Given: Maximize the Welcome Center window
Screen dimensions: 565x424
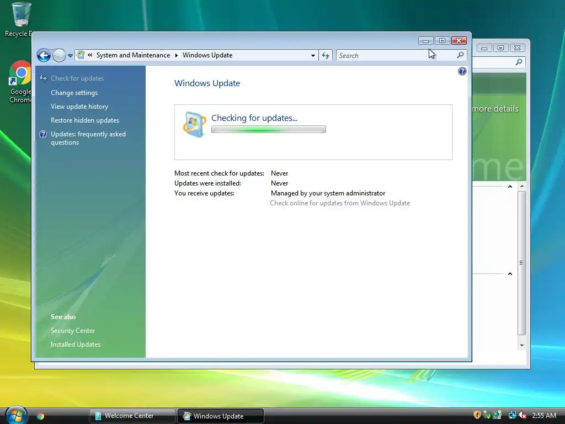Looking at the screenshot, I should [x=500, y=48].
